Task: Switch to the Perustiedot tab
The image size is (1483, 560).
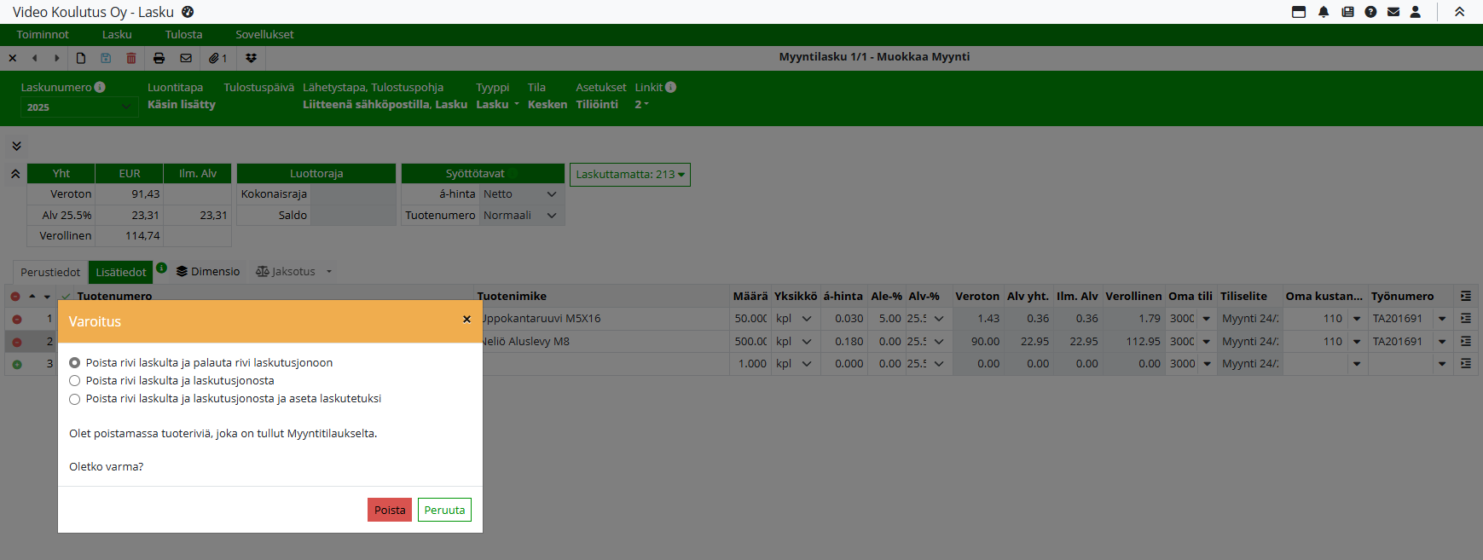Action: coord(50,272)
